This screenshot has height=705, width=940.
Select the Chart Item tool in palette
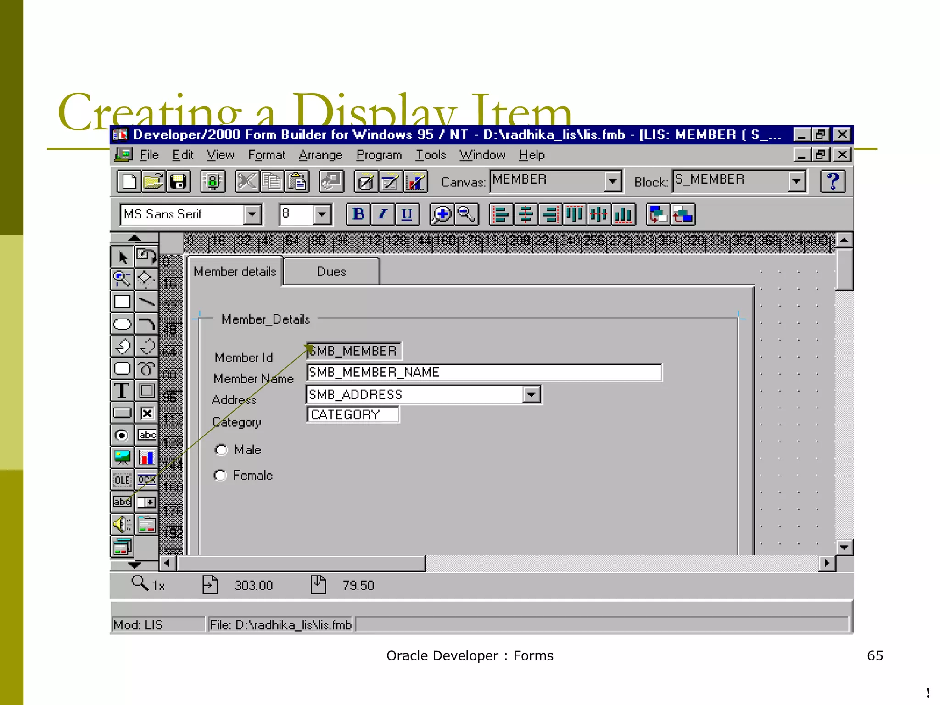pyautogui.click(x=146, y=458)
